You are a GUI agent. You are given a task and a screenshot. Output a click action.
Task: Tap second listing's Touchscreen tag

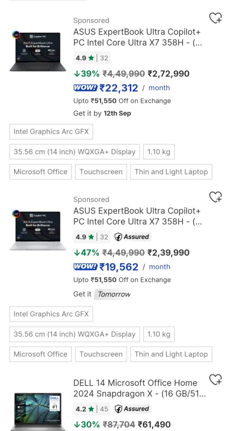click(x=101, y=354)
